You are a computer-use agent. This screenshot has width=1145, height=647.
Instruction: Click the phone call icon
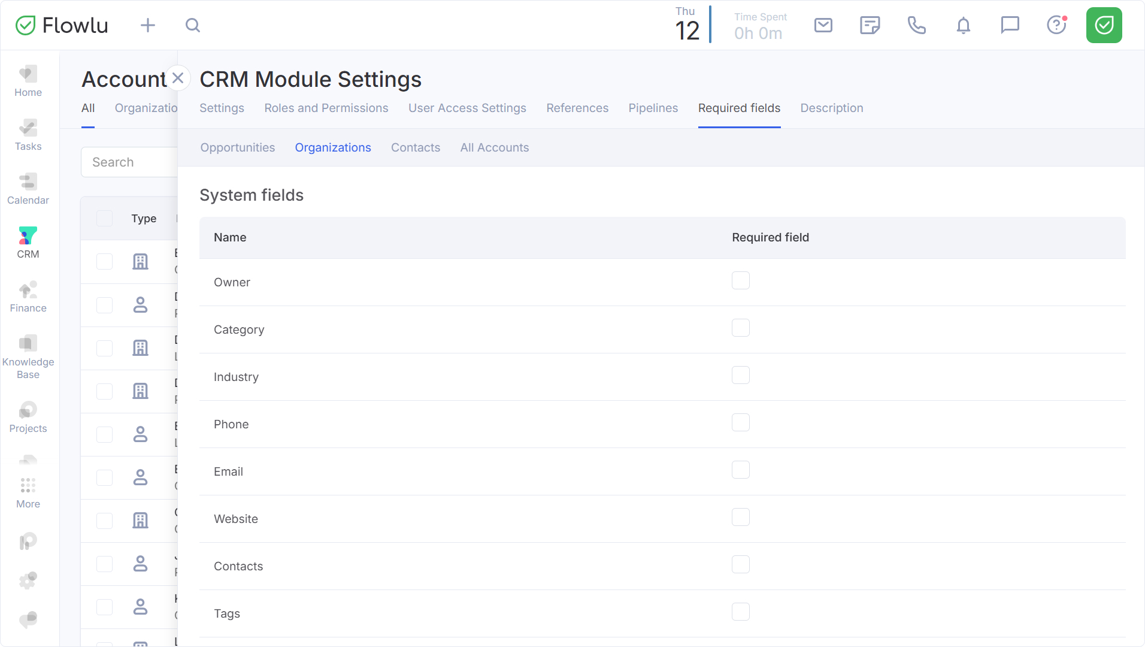click(x=916, y=25)
